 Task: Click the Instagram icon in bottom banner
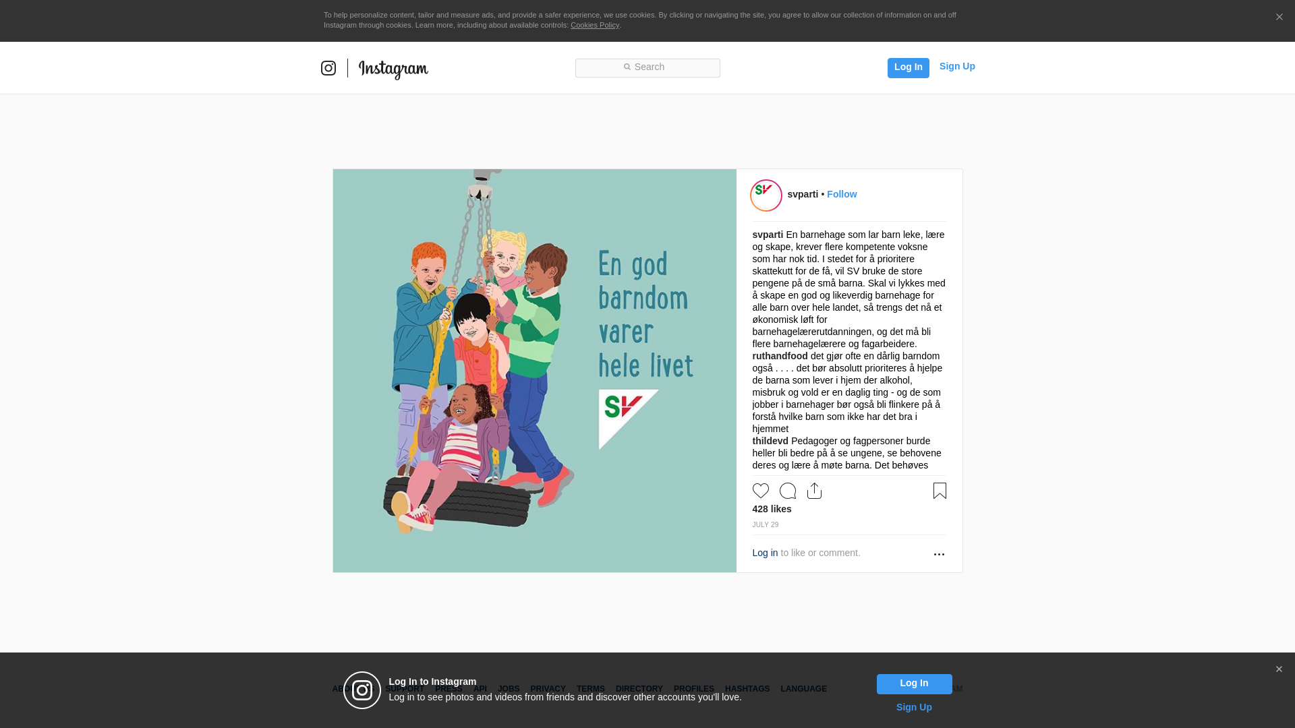[x=362, y=690]
